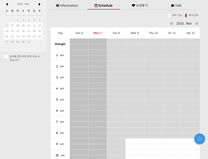Click the Thu. 10 column header

point(153,33)
